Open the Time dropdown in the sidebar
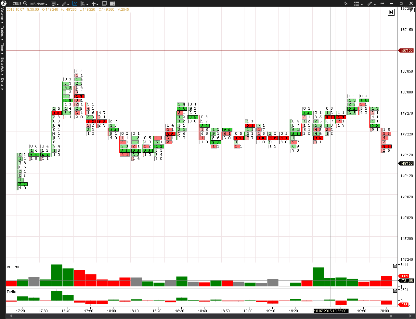 pos(2,49)
